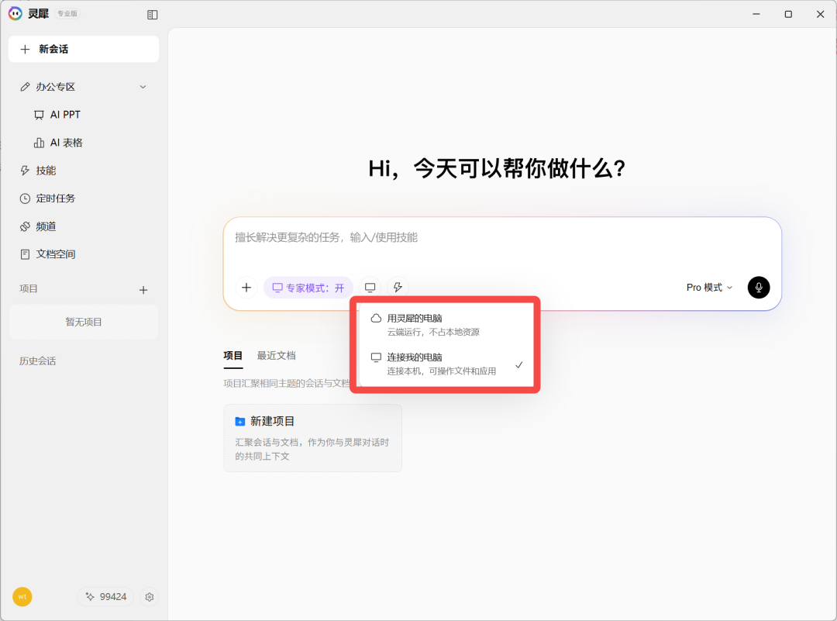Click the AI PPT presentation icon

(x=39, y=115)
